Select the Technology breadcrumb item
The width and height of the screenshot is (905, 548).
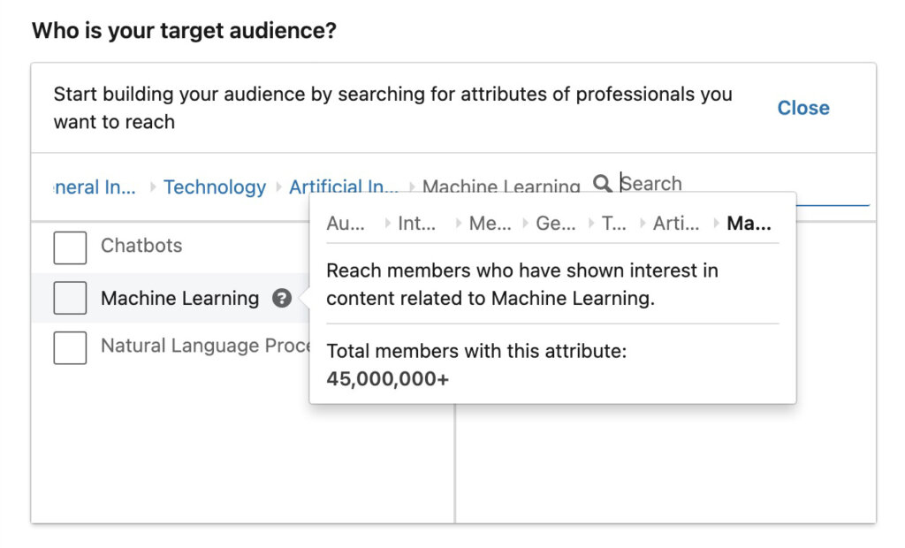[x=215, y=186]
